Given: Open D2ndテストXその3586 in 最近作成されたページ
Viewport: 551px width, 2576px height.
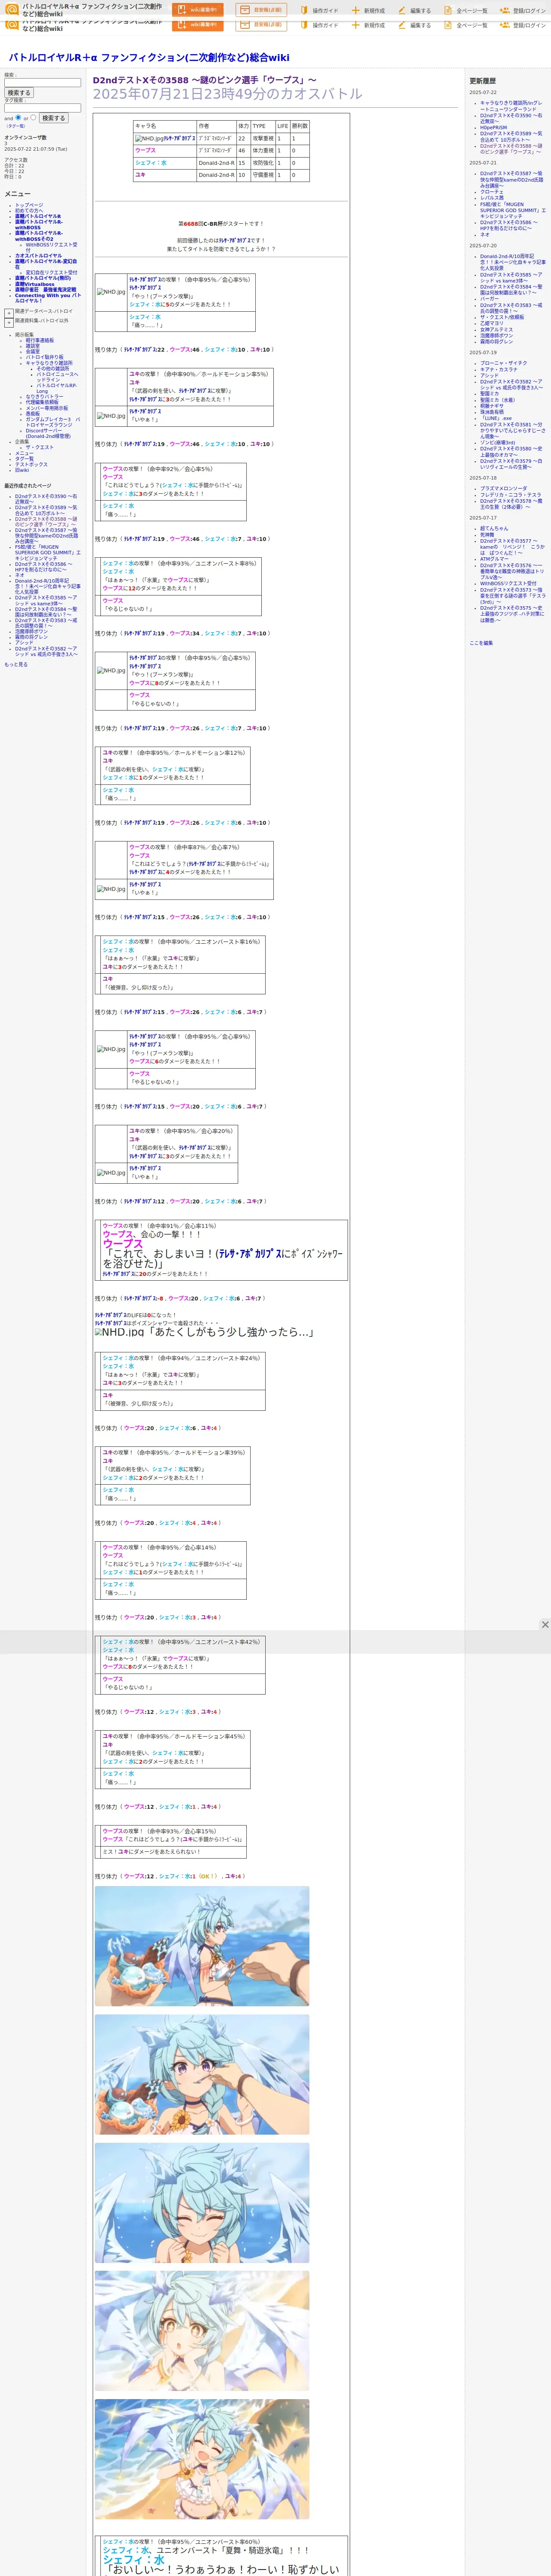Looking at the screenshot, I should pos(44,567).
